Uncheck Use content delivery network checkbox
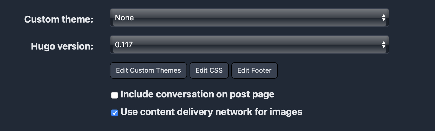 coord(115,113)
